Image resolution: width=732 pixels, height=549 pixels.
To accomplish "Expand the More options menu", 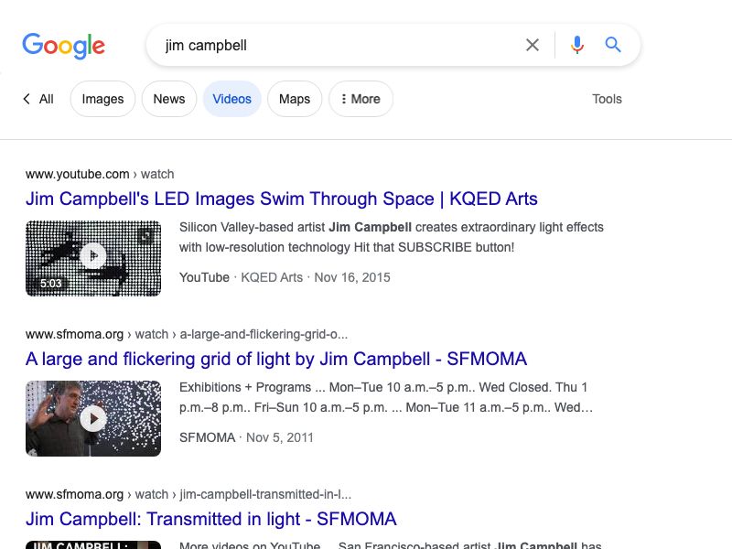I will [x=361, y=99].
